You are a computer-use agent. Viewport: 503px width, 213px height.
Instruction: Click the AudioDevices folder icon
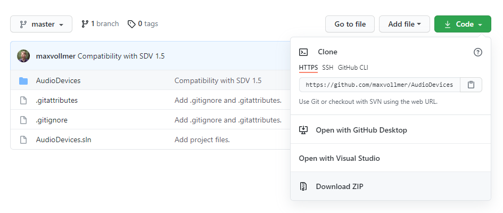(23, 80)
